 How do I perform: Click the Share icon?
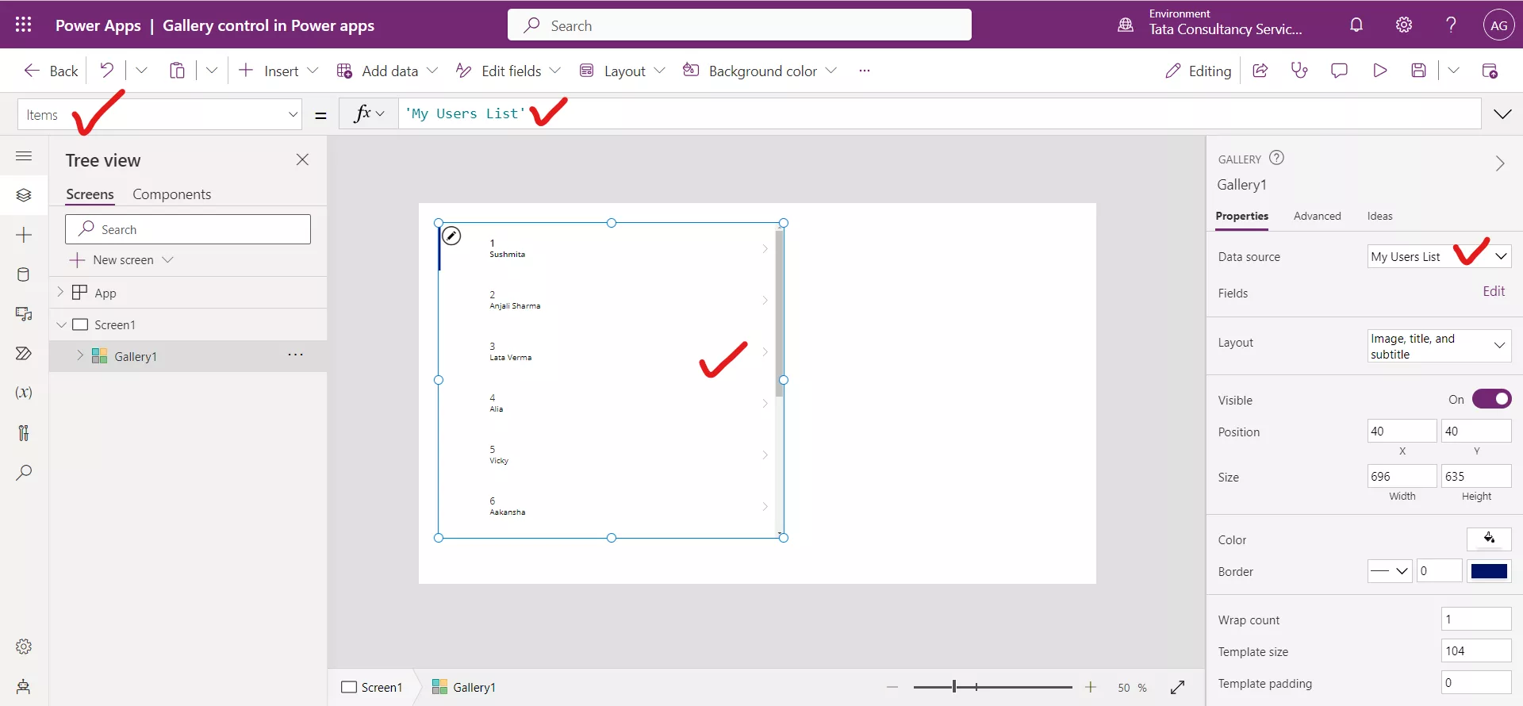click(x=1260, y=71)
